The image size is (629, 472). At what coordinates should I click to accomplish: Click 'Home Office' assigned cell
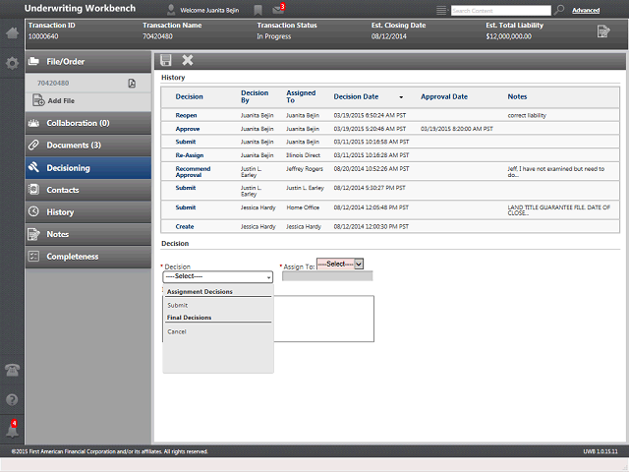point(303,207)
